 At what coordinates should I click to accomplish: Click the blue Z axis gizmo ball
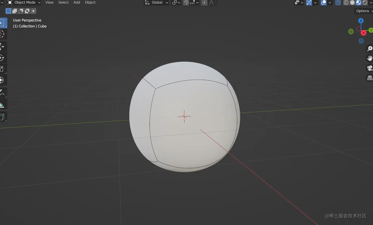point(361,21)
